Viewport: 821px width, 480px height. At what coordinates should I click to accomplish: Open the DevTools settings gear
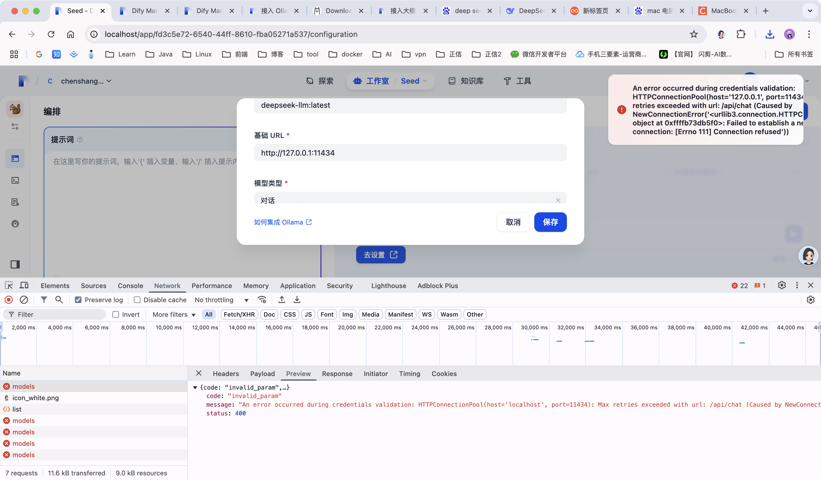pyautogui.click(x=782, y=285)
